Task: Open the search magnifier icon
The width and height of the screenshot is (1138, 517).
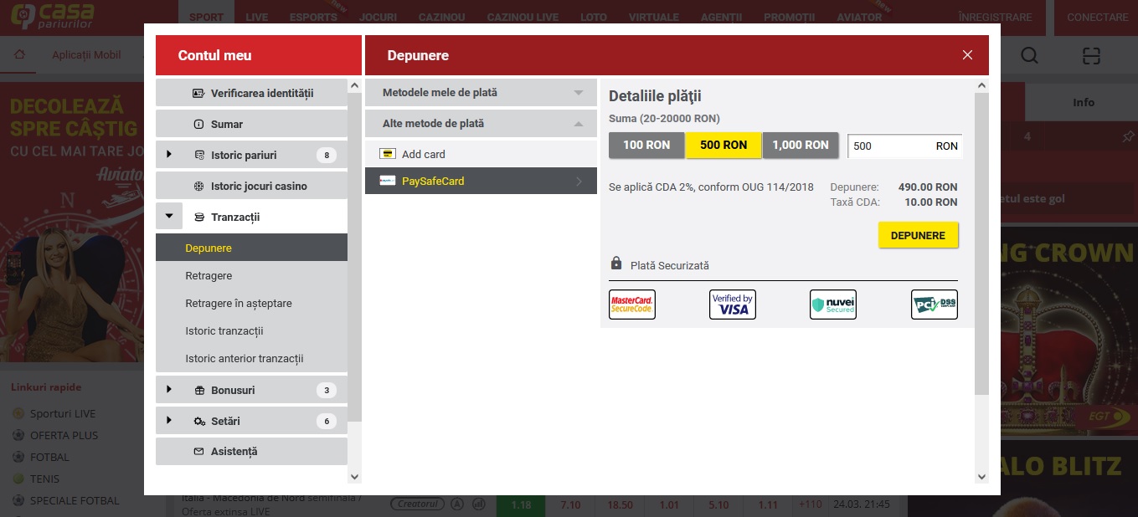Action: 1029,55
